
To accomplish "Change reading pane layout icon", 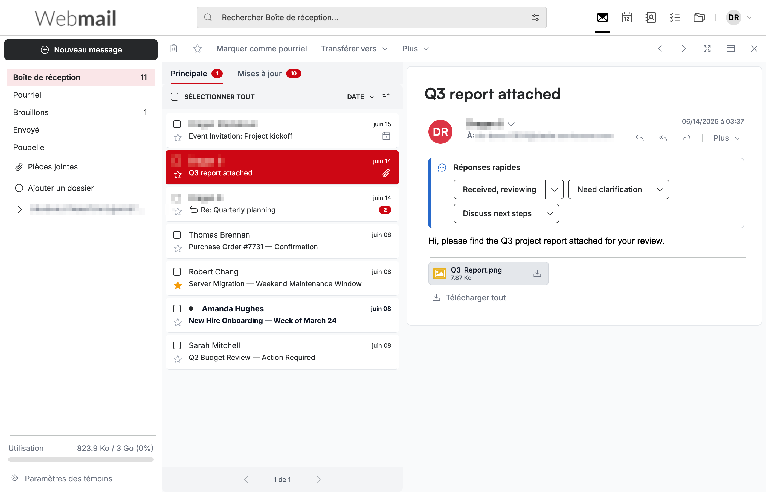I will pos(730,49).
